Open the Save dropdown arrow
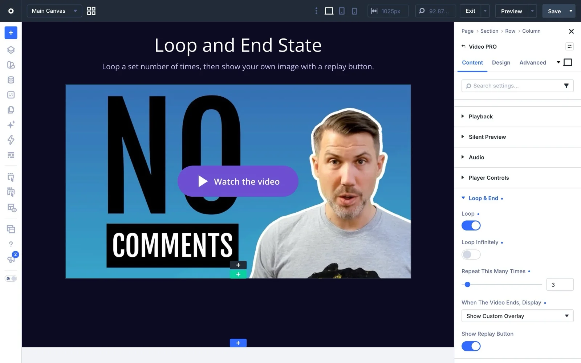The image size is (581, 363). tap(571, 11)
